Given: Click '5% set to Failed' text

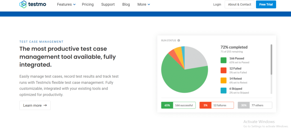Looking at the screenshot, I should pyautogui.click(x=238, y=73).
